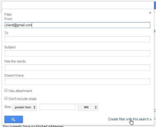Focus the From field containing client@gmail.com
156x127 pixels.
(x=77, y=25)
